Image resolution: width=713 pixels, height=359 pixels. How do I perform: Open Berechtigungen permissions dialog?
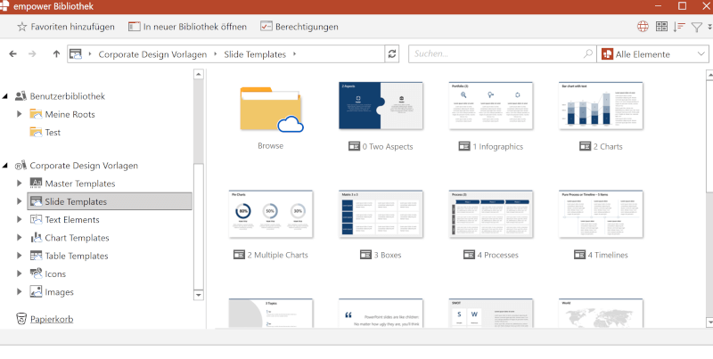pos(299,27)
